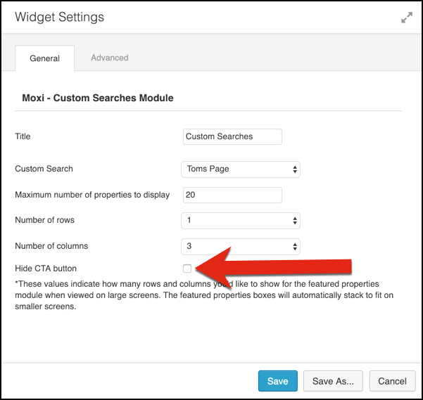The height and width of the screenshot is (400, 423).
Task: Expand the Number of rows dropdown
Action: (x=241, y=221)
